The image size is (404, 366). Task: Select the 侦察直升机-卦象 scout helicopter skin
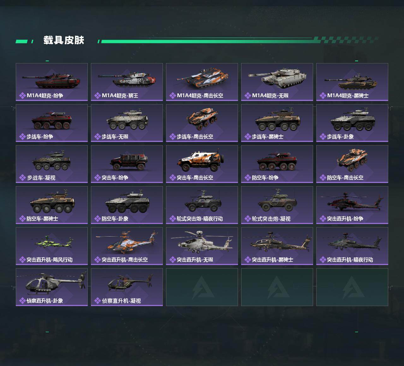(52, 287)
